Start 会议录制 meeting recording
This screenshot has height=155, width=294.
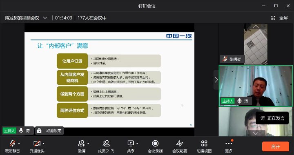(155, 144)
